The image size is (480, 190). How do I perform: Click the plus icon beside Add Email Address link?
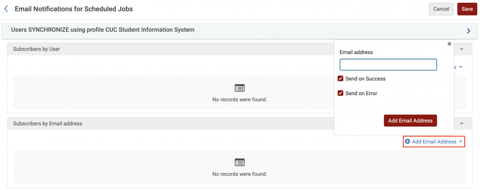(x=408, y=141)
